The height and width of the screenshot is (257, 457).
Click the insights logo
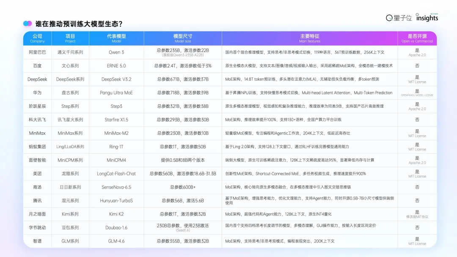click(427, 17)
